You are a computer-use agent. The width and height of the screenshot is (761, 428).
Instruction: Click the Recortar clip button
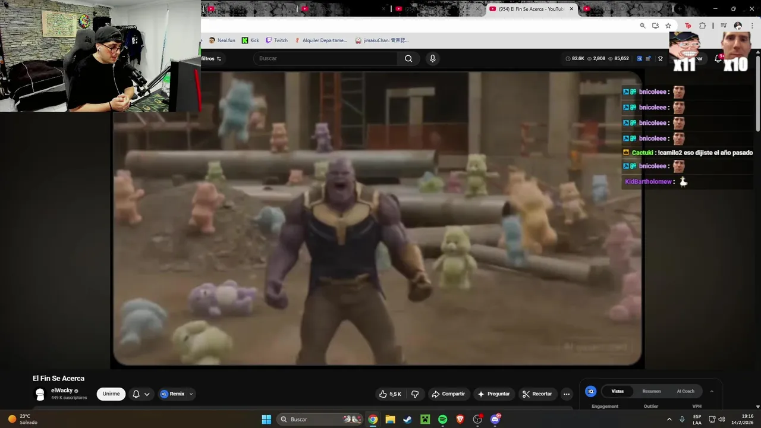click(x=537, y=394)
